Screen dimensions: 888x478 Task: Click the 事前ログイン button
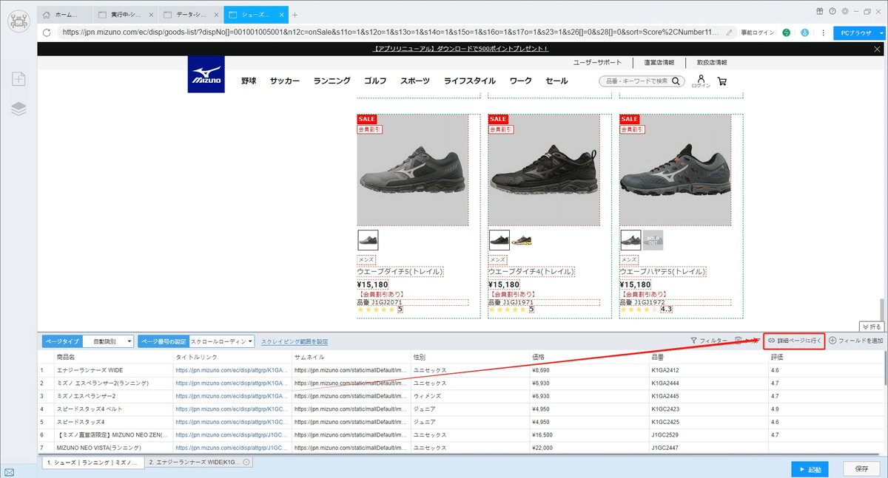click(758, 33)
